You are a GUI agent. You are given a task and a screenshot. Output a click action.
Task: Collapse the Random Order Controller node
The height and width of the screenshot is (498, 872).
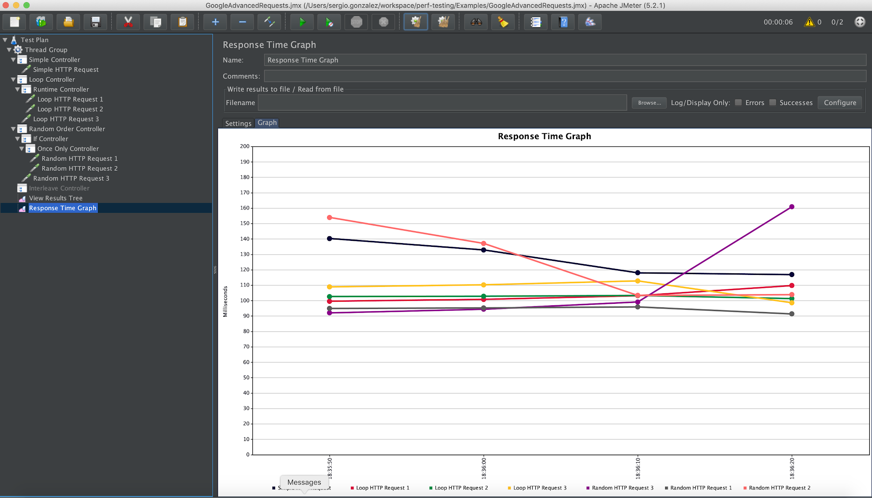click(x=13, y=129)
